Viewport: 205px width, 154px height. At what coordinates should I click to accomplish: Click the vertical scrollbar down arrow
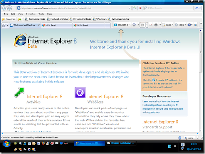201,130
